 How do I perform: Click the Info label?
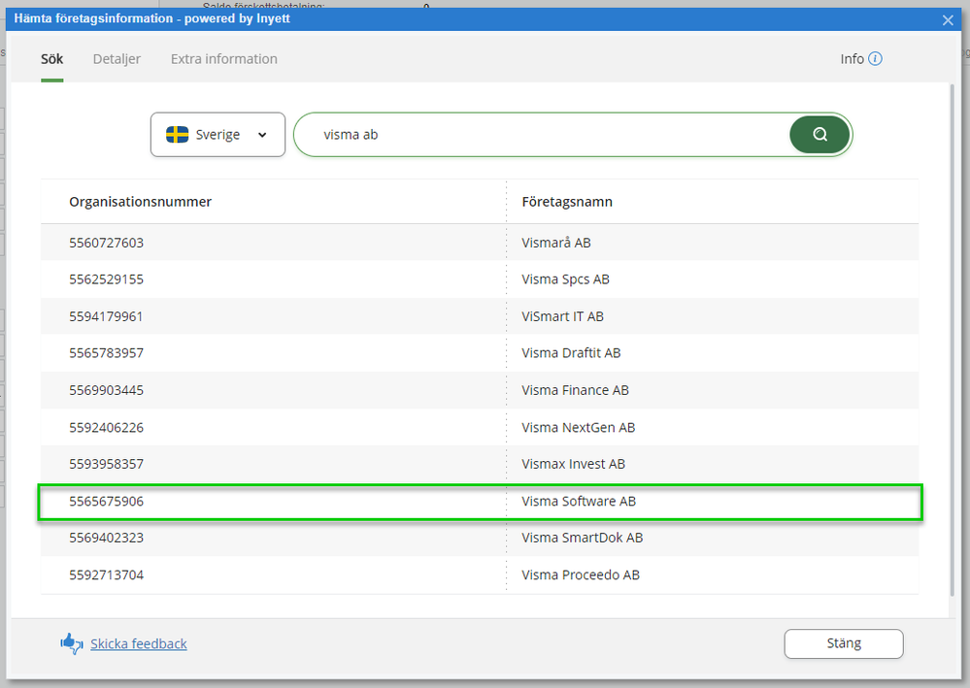pyautogui.click(x=852, y=59)
